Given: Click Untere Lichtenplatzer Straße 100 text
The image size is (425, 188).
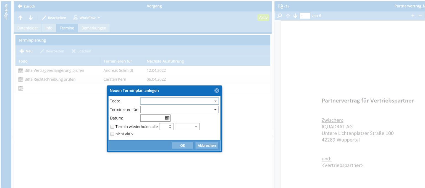Looking at the screenshot, I should coord(358,133).
